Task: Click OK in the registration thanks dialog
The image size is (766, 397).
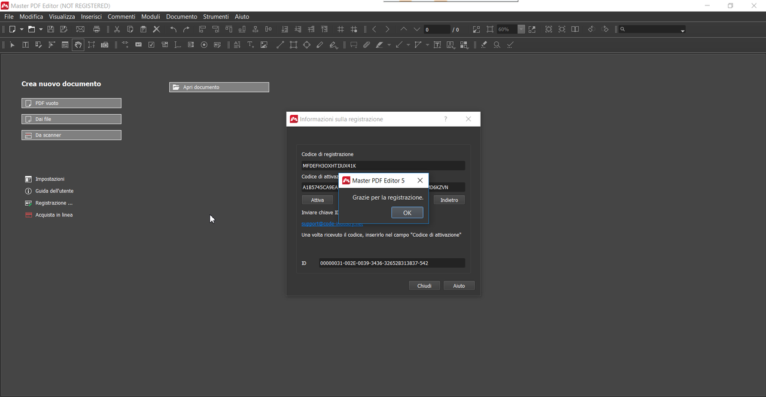Action: click(407, 213)
